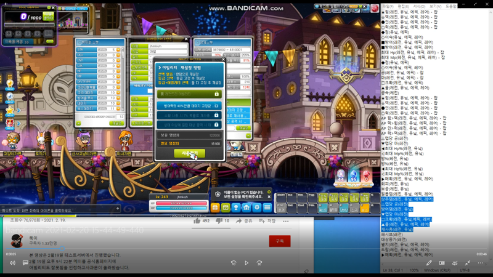Raise the INT hyper stat level
The height and width of the screenshot is (277, 493).
coord(118,60)
